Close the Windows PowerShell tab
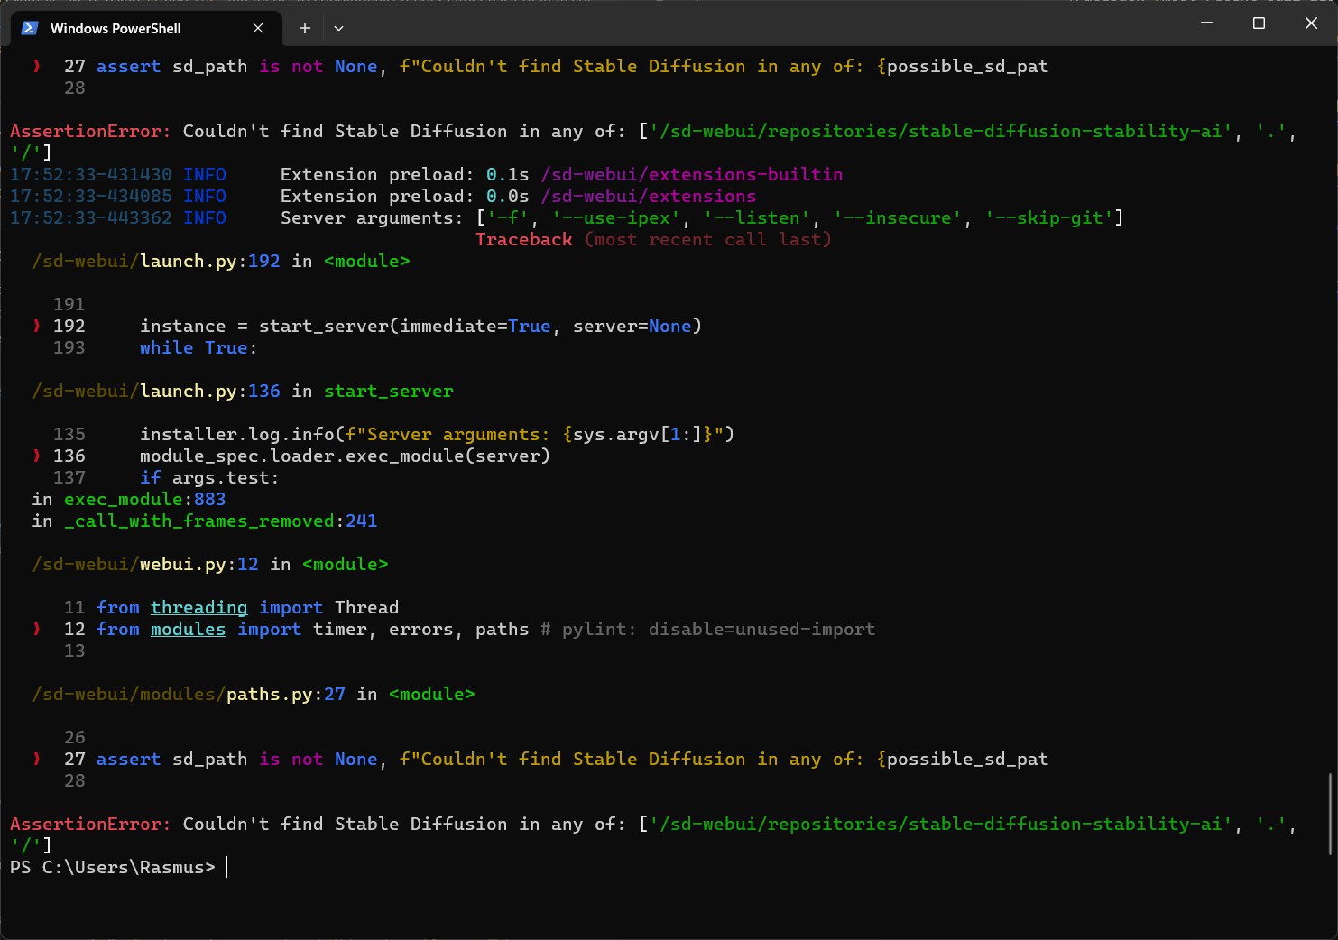 tap(258, 28)
